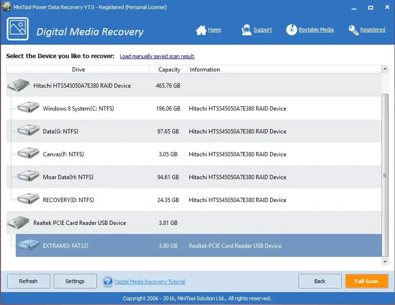Click the 3.81 GB capacity value
The width and height of the screenshot is (395, 305).
pyautogui.click(x=168, y=223)
